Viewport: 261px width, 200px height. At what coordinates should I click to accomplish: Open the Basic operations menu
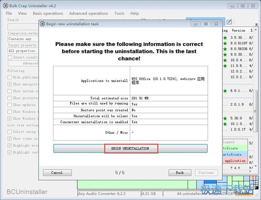48,13
